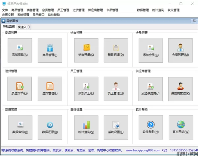Close the 导航面板 panel
The height and width of the screenshot is (156, 198).
click(194, 21)
